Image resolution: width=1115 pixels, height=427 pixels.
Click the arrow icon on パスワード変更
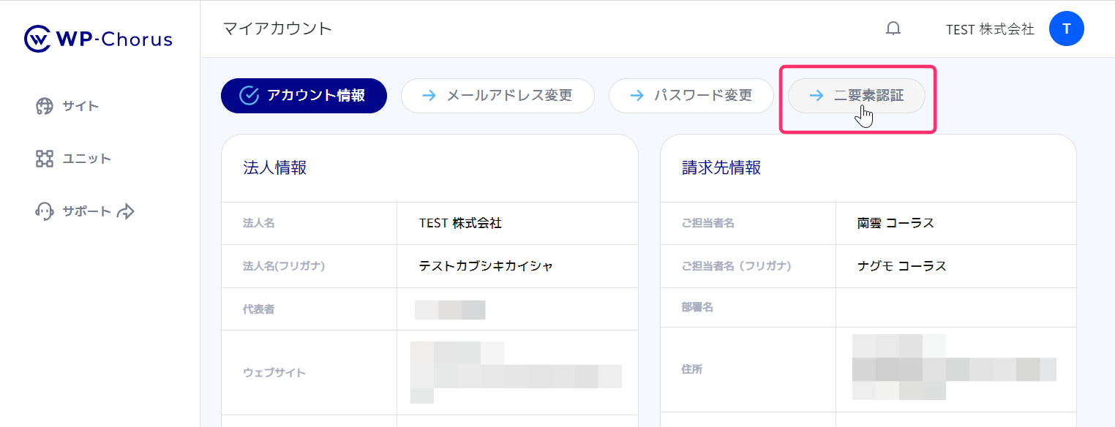pos(637,96)
